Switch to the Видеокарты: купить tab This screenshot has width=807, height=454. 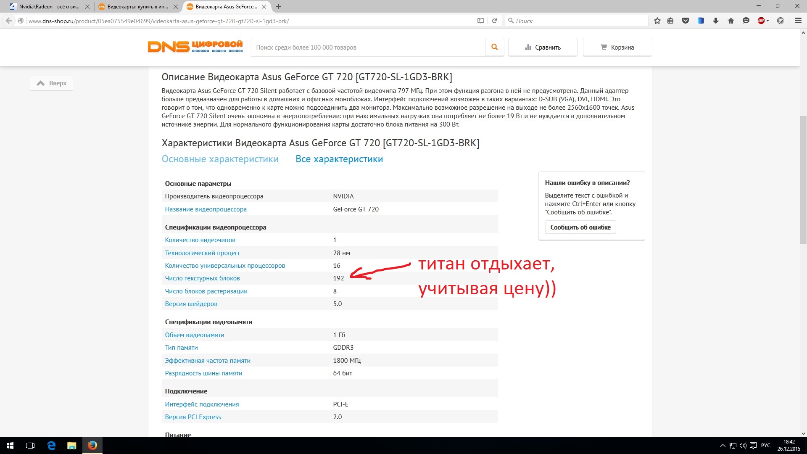click(137, 7)
